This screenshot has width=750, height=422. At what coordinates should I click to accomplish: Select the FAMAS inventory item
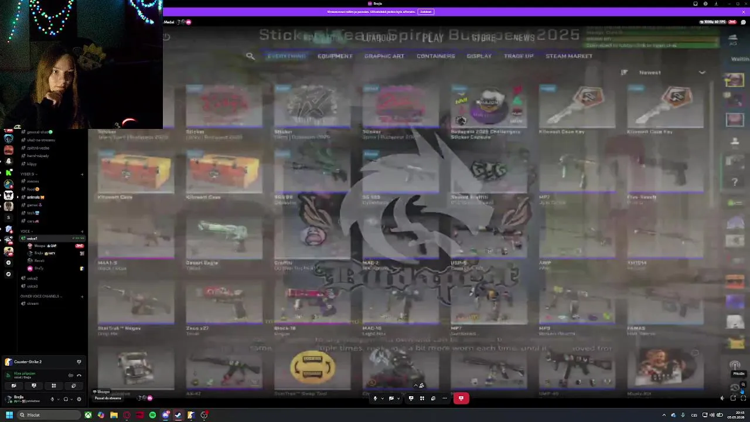665,308
